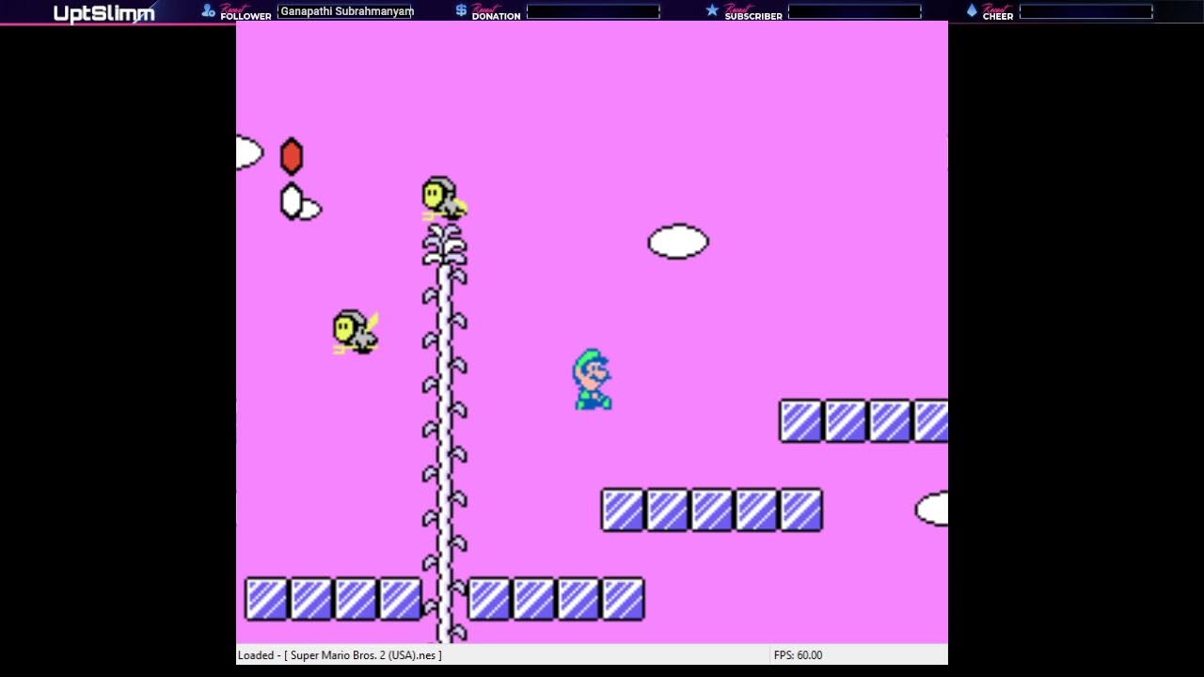1204x677 pixels.
Task: Click the Luigi character sprite
Action: pyautogui.click(x=593, y=380)
